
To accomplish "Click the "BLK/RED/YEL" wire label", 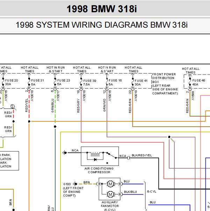I will tap(142, 155).
